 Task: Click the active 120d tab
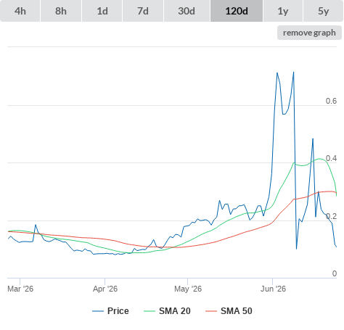237,11
